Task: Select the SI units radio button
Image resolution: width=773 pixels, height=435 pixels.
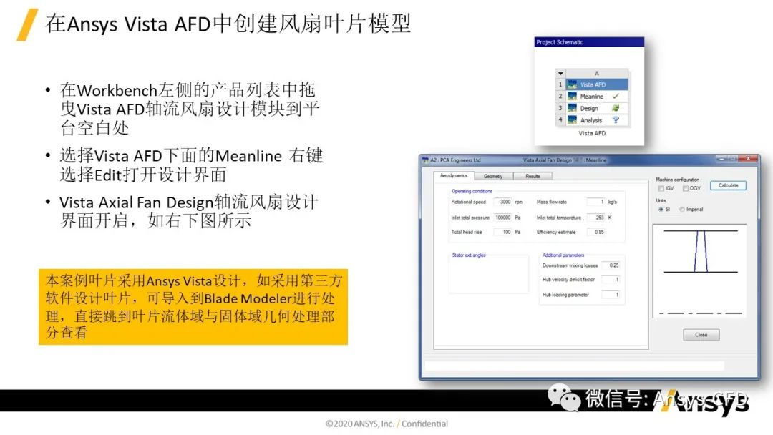Action: point(661,210)
